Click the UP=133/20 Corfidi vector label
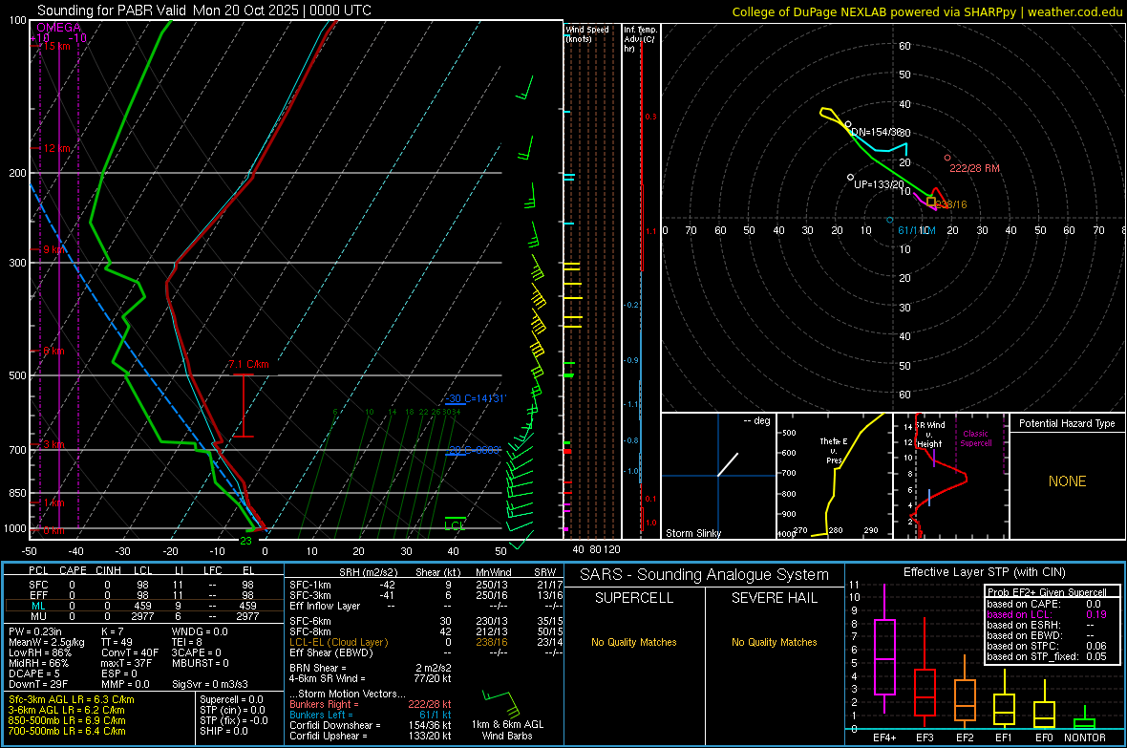The height and width of the screenshot is (748, 1127). [879, 184]
